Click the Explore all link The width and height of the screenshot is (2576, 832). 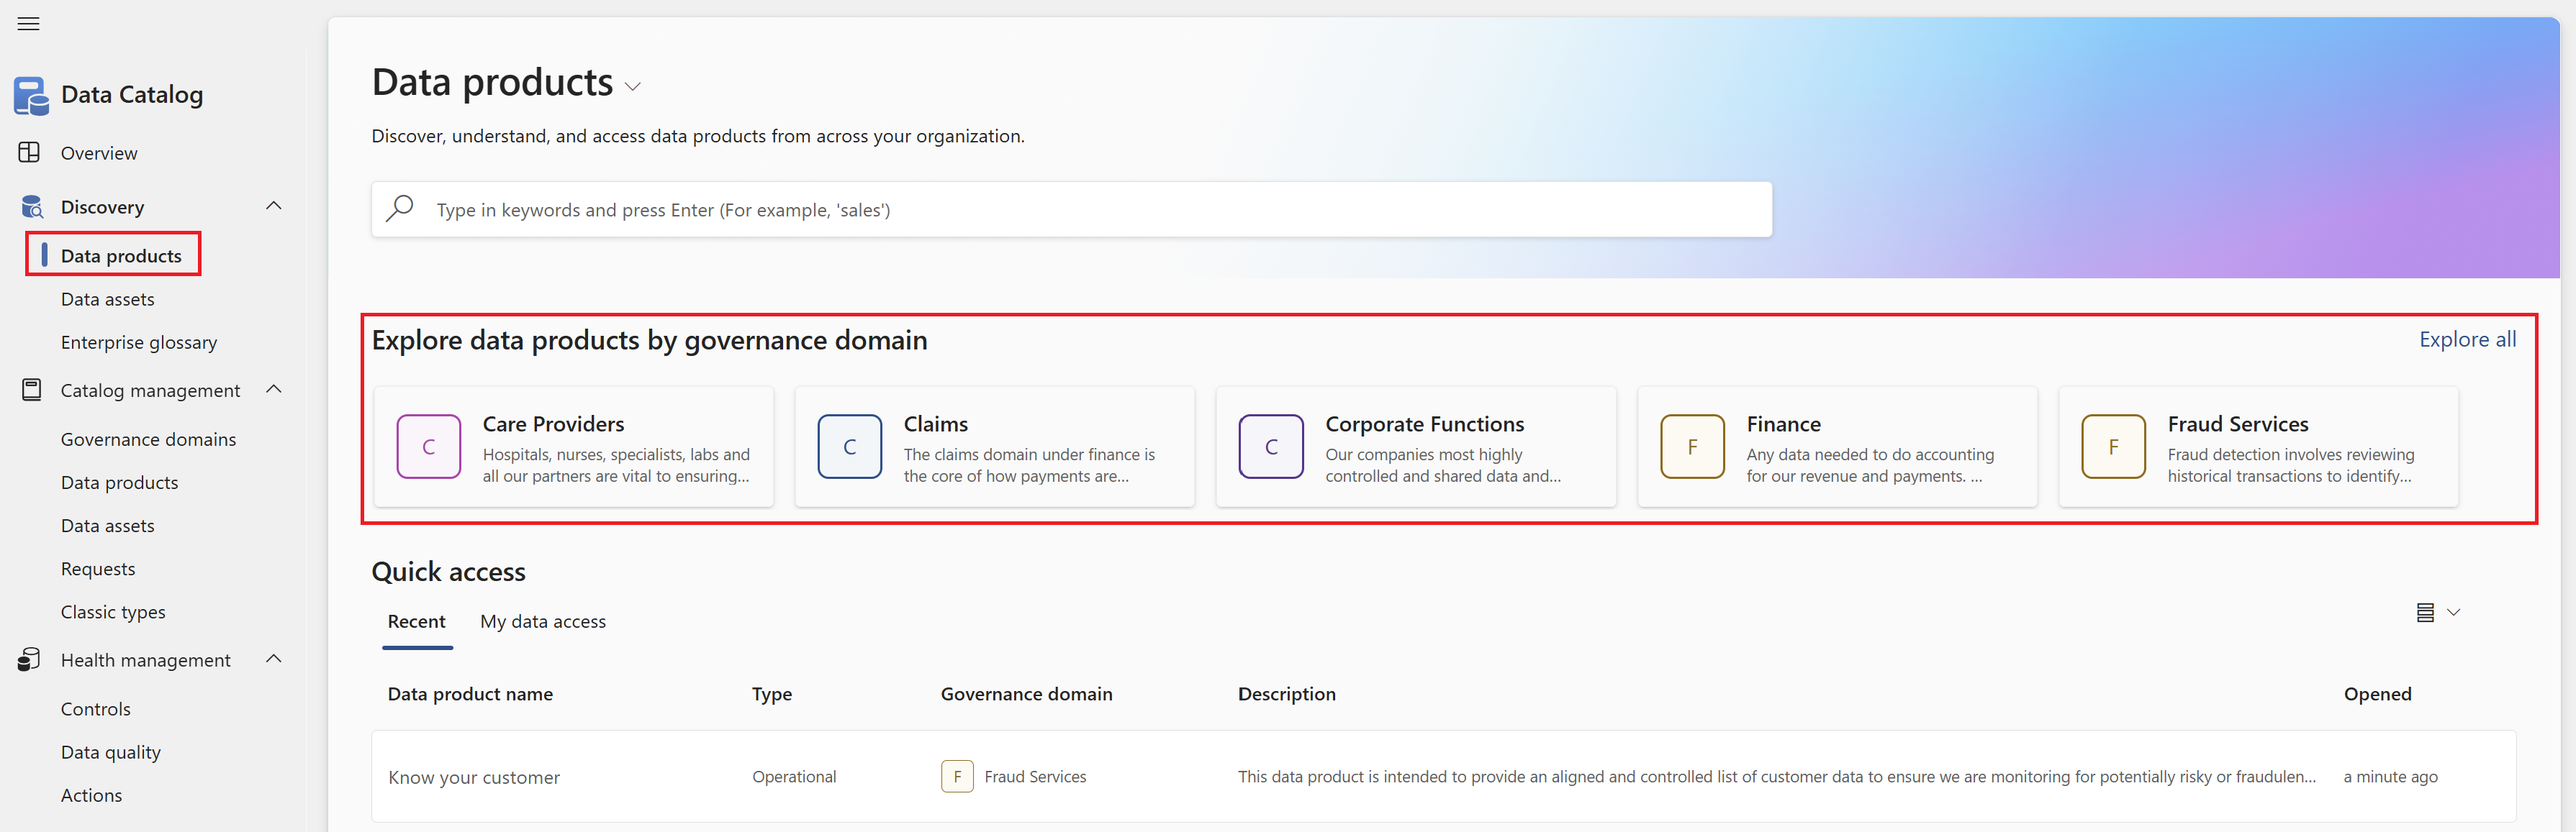[x=2466, y=339]
